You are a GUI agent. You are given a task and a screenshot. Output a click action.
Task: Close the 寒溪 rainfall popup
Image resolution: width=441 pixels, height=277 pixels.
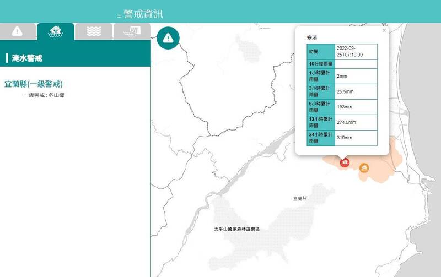[x=384, y=30]
